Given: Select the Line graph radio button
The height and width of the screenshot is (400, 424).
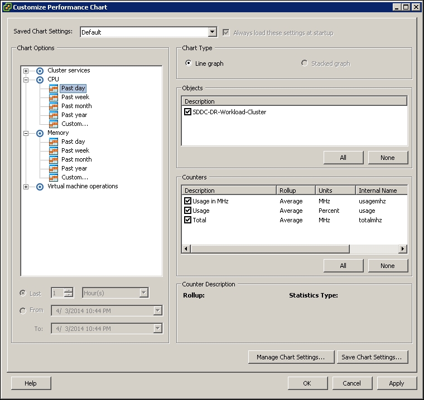Looking at the screenshot, I should (x=189, y=63).
